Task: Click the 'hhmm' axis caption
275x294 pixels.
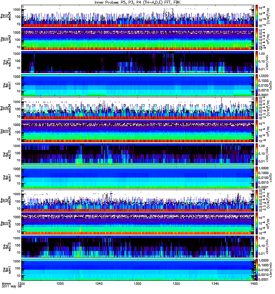Action: [6, 284]
